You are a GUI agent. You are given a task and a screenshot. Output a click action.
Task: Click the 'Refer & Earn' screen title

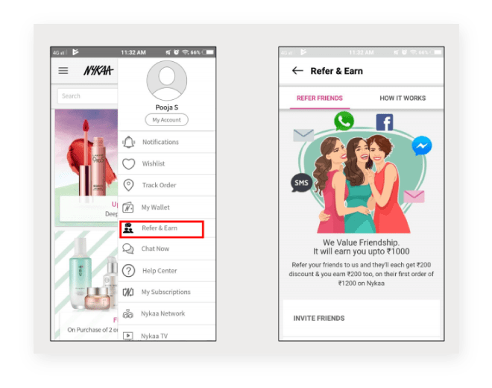pos(336,71)
